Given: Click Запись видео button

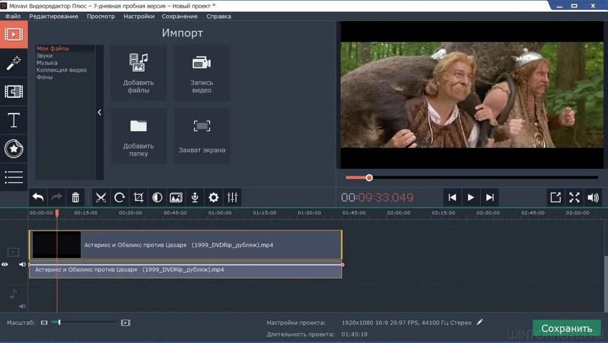Looking at the screenshot, I should 202,73.
